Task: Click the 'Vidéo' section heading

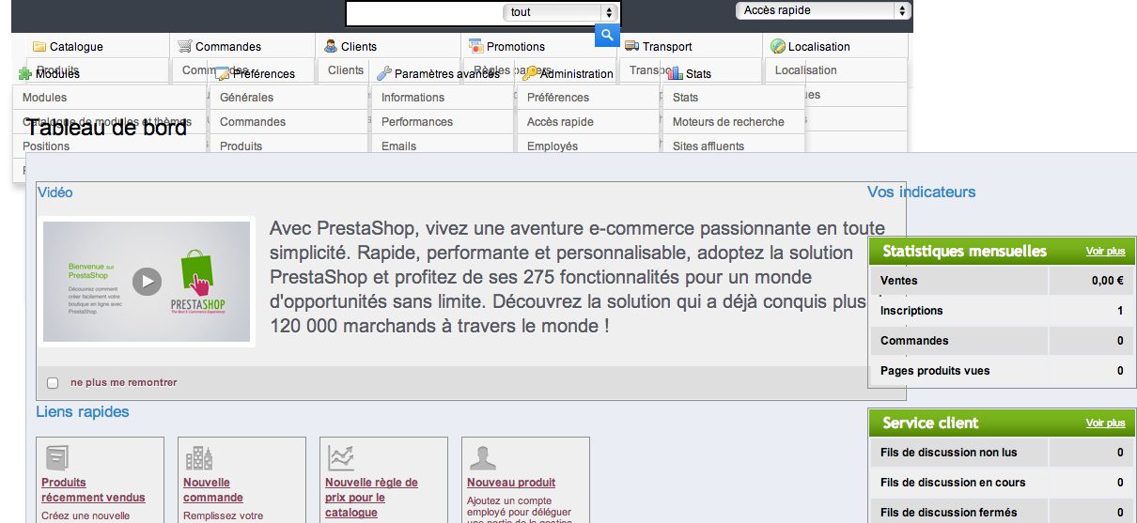Action: pyautogui.click(x=55, y=192)
